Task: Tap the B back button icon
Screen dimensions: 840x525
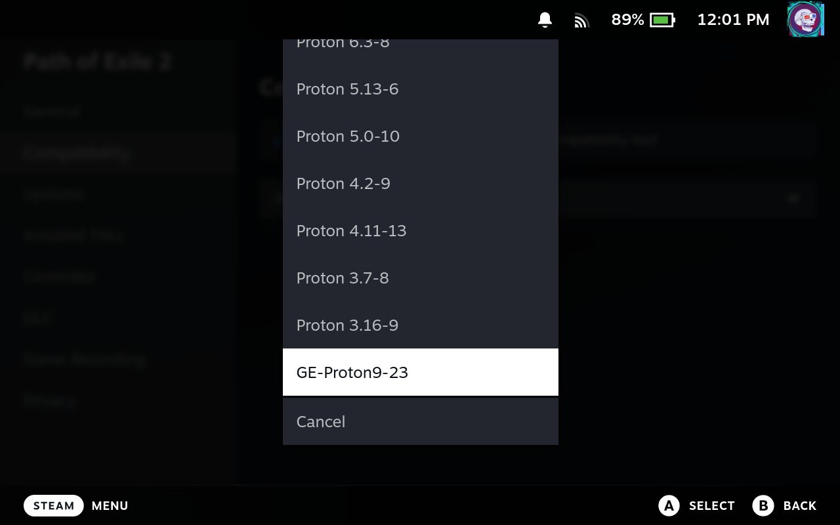Action: click(x=763, y=505)
